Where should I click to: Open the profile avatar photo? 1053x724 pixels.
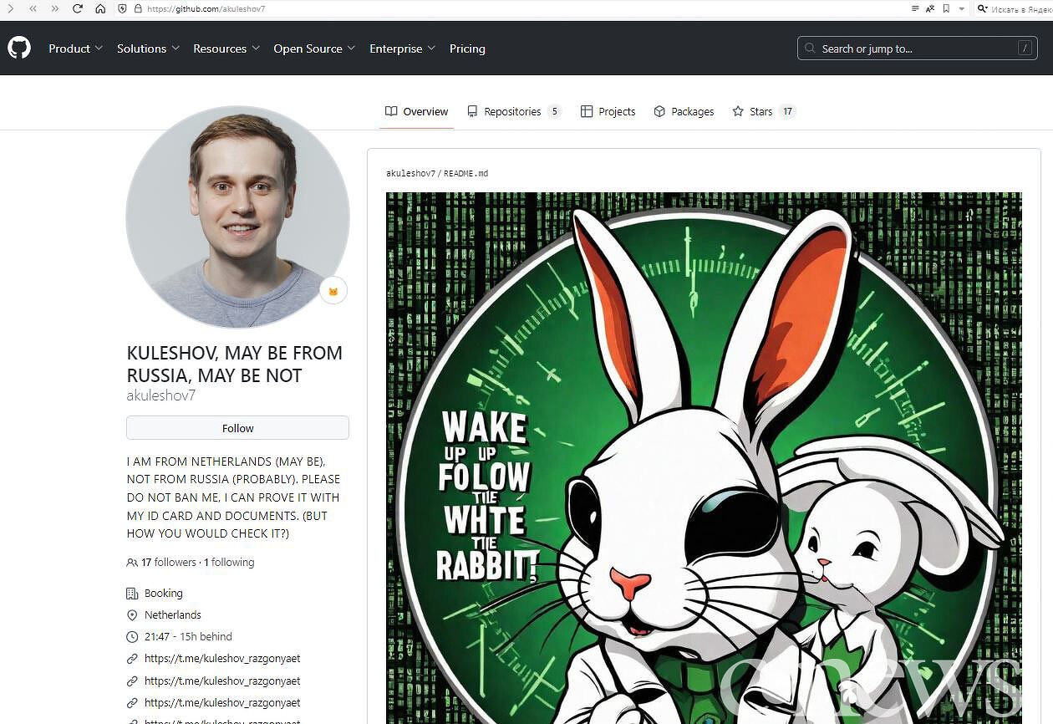pyautogui.click(x=237, y=217)
